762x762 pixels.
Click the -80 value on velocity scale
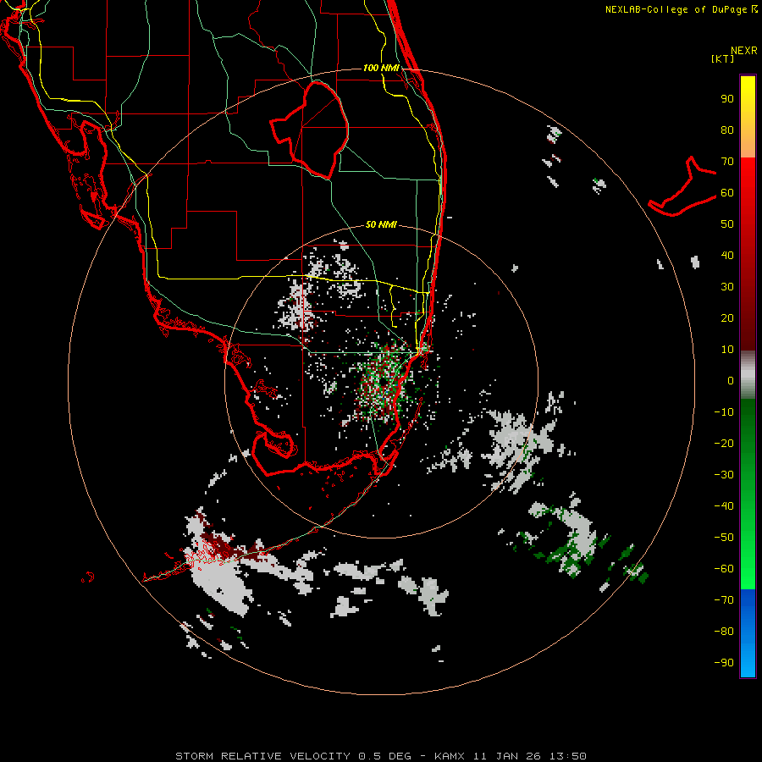point(724,632)
